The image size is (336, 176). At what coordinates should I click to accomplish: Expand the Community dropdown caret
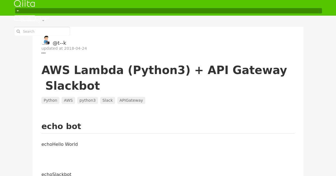tap(43, 21)
